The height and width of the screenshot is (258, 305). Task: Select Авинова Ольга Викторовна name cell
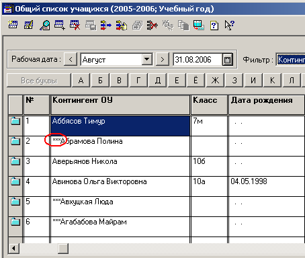coord(120,186)
